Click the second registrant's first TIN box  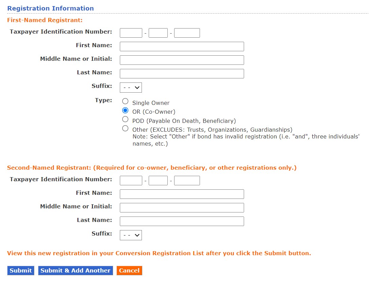[x=131, y=180]
